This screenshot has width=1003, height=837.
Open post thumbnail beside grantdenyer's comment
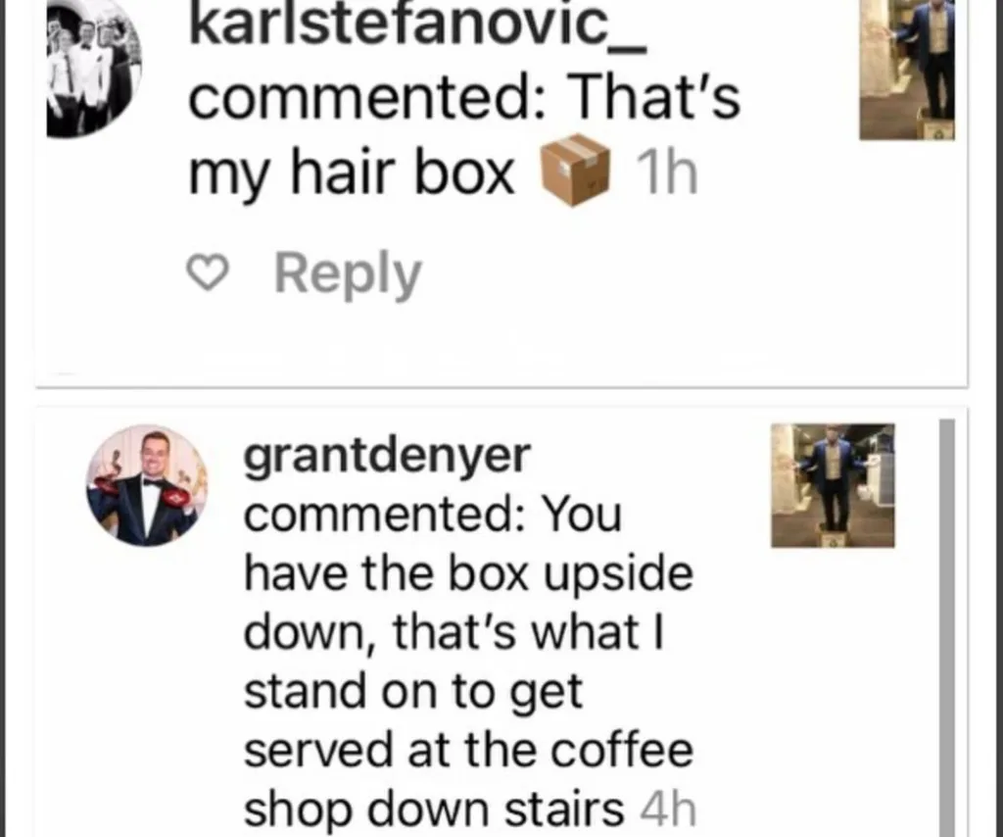833,486
